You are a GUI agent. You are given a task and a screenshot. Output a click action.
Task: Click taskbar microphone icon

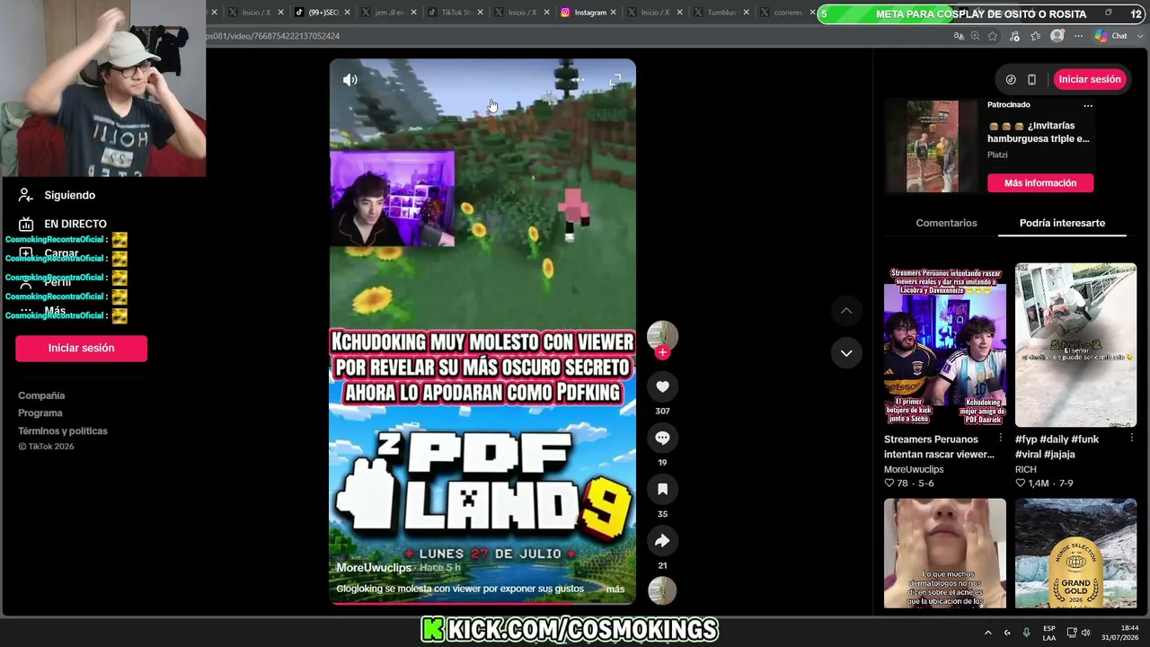click(x=1026, y=633)
